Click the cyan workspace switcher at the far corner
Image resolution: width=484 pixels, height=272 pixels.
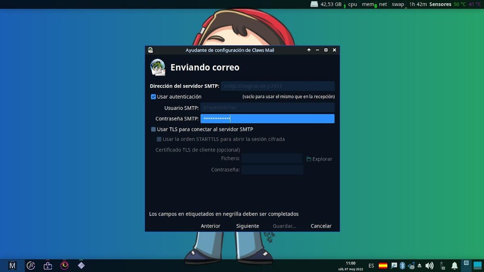click(478, 265)
